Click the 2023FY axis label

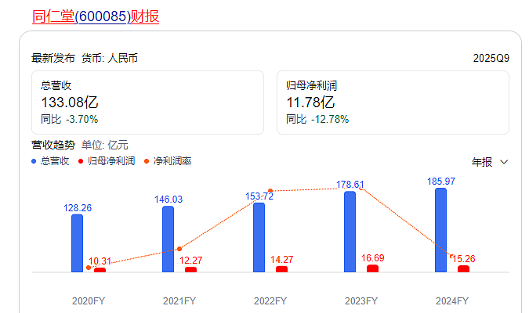point(361,300)
